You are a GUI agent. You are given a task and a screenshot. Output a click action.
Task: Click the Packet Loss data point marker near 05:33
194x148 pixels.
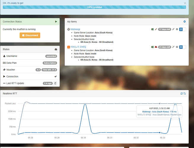[159, 104]
